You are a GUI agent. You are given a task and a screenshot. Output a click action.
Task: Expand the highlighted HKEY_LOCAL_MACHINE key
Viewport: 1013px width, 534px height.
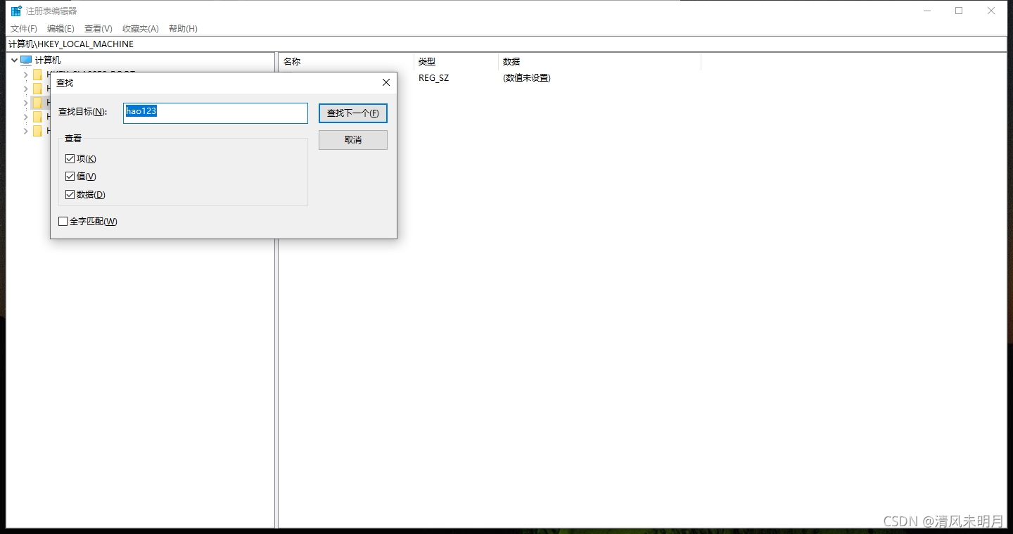click(26, 103)
